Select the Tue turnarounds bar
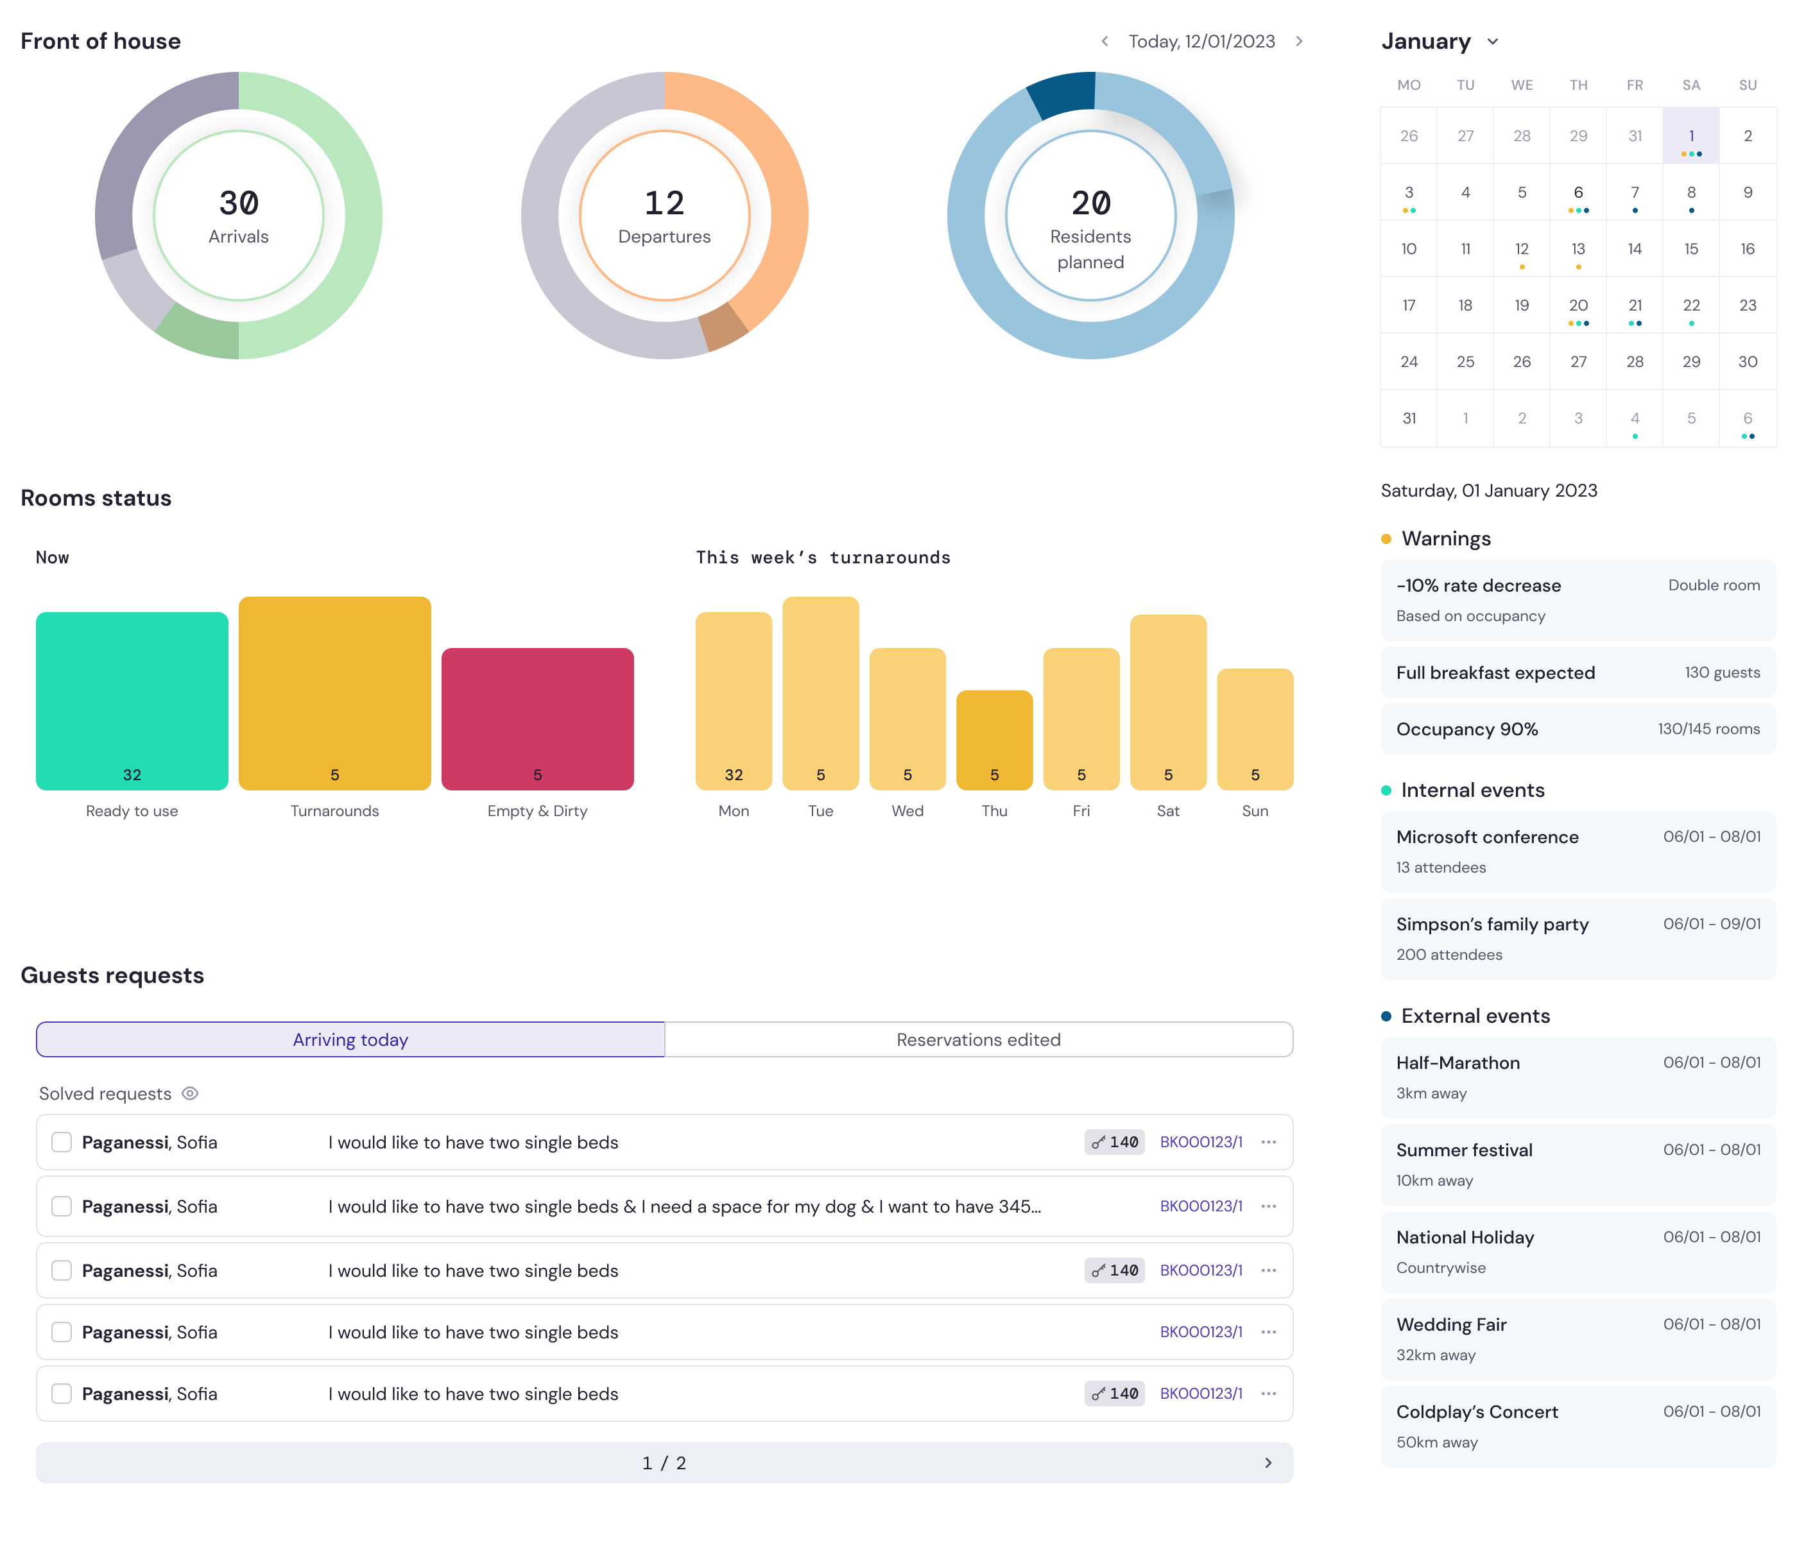 (820, 693)
